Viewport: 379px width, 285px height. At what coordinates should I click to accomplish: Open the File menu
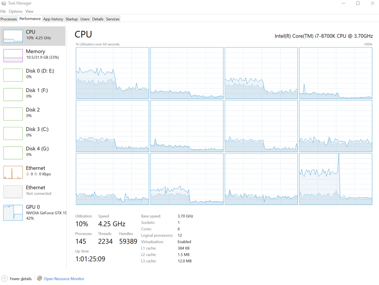3,11
